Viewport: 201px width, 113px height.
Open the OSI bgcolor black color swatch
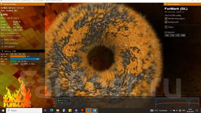pos(187,35)
